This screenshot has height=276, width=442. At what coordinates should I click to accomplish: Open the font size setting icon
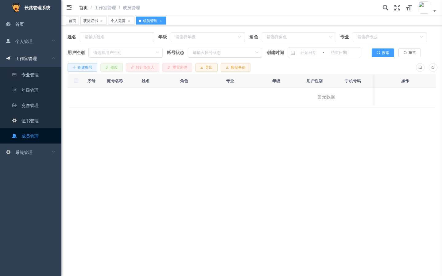[x=409, y=8]
